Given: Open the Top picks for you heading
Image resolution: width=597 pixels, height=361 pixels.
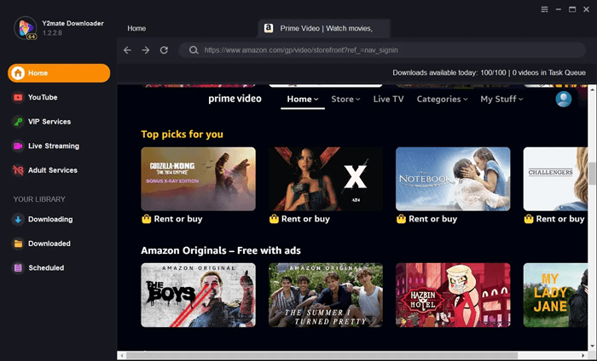Looking at the screenshot, I should (182, 135).
